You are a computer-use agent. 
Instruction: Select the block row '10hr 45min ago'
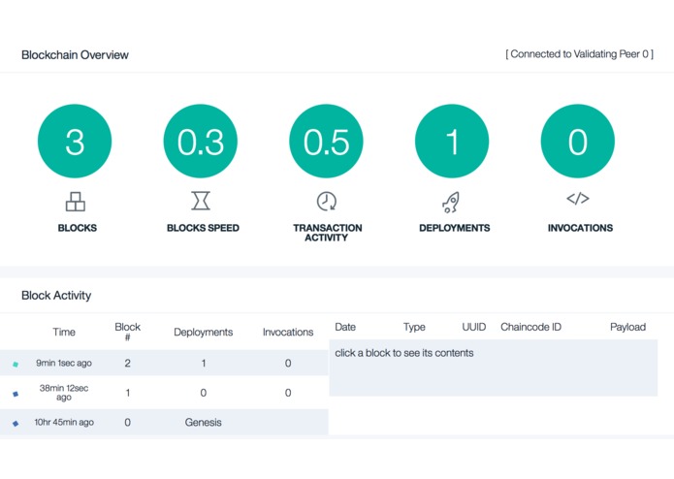(164, 423)
